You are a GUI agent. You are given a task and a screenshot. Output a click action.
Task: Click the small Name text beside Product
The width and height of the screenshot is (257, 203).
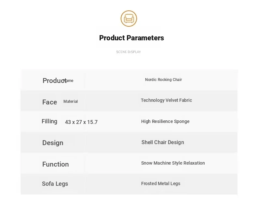coord(68,81)
